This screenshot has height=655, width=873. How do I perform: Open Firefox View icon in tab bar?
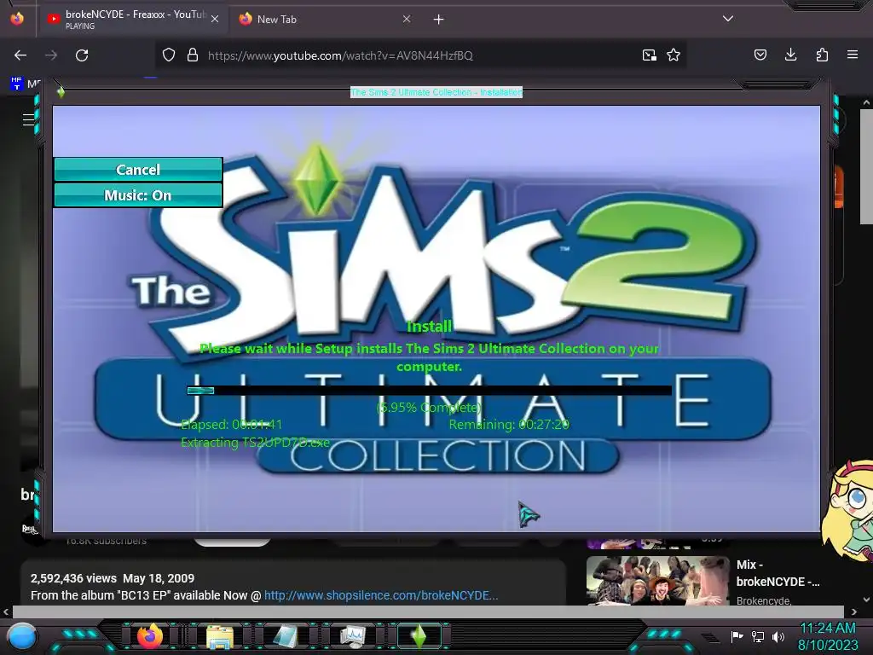point(17,19)
